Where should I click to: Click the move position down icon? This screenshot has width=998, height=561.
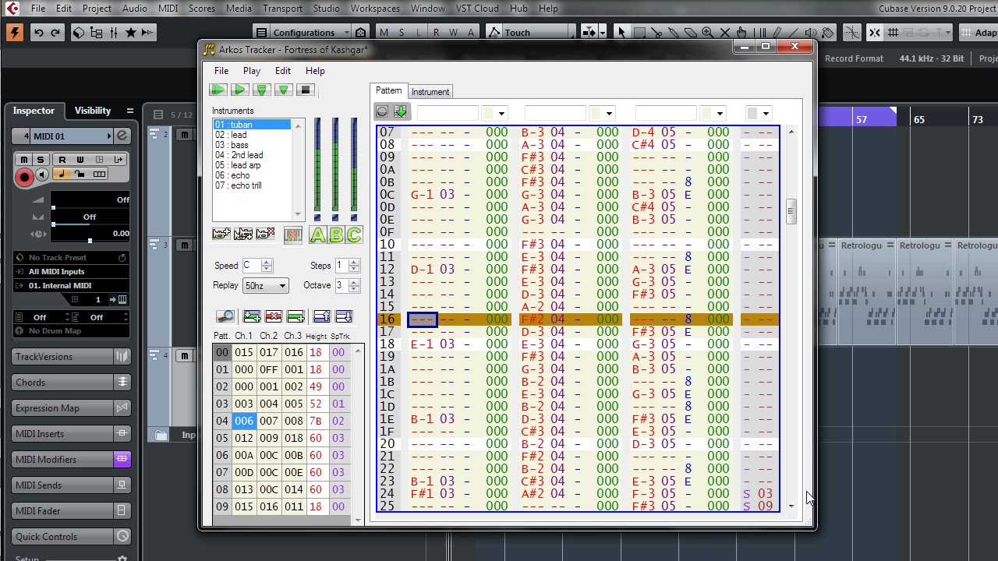[343, 316]
